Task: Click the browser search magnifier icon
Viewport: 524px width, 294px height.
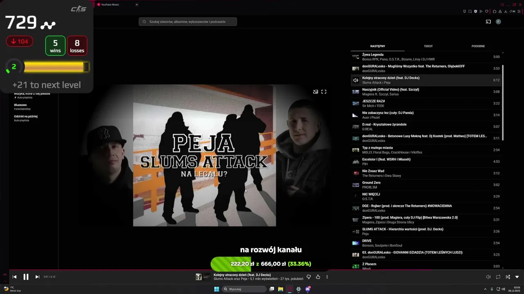Action: click(502, 4)
